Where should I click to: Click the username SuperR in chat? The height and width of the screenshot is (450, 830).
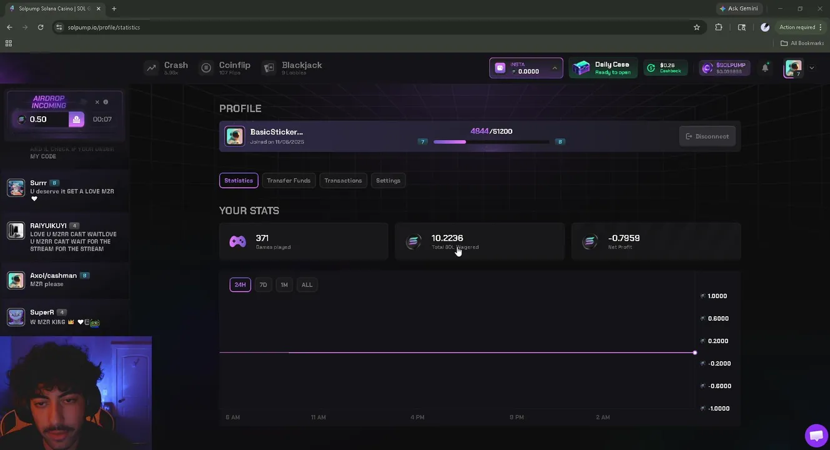coord(42,312)
